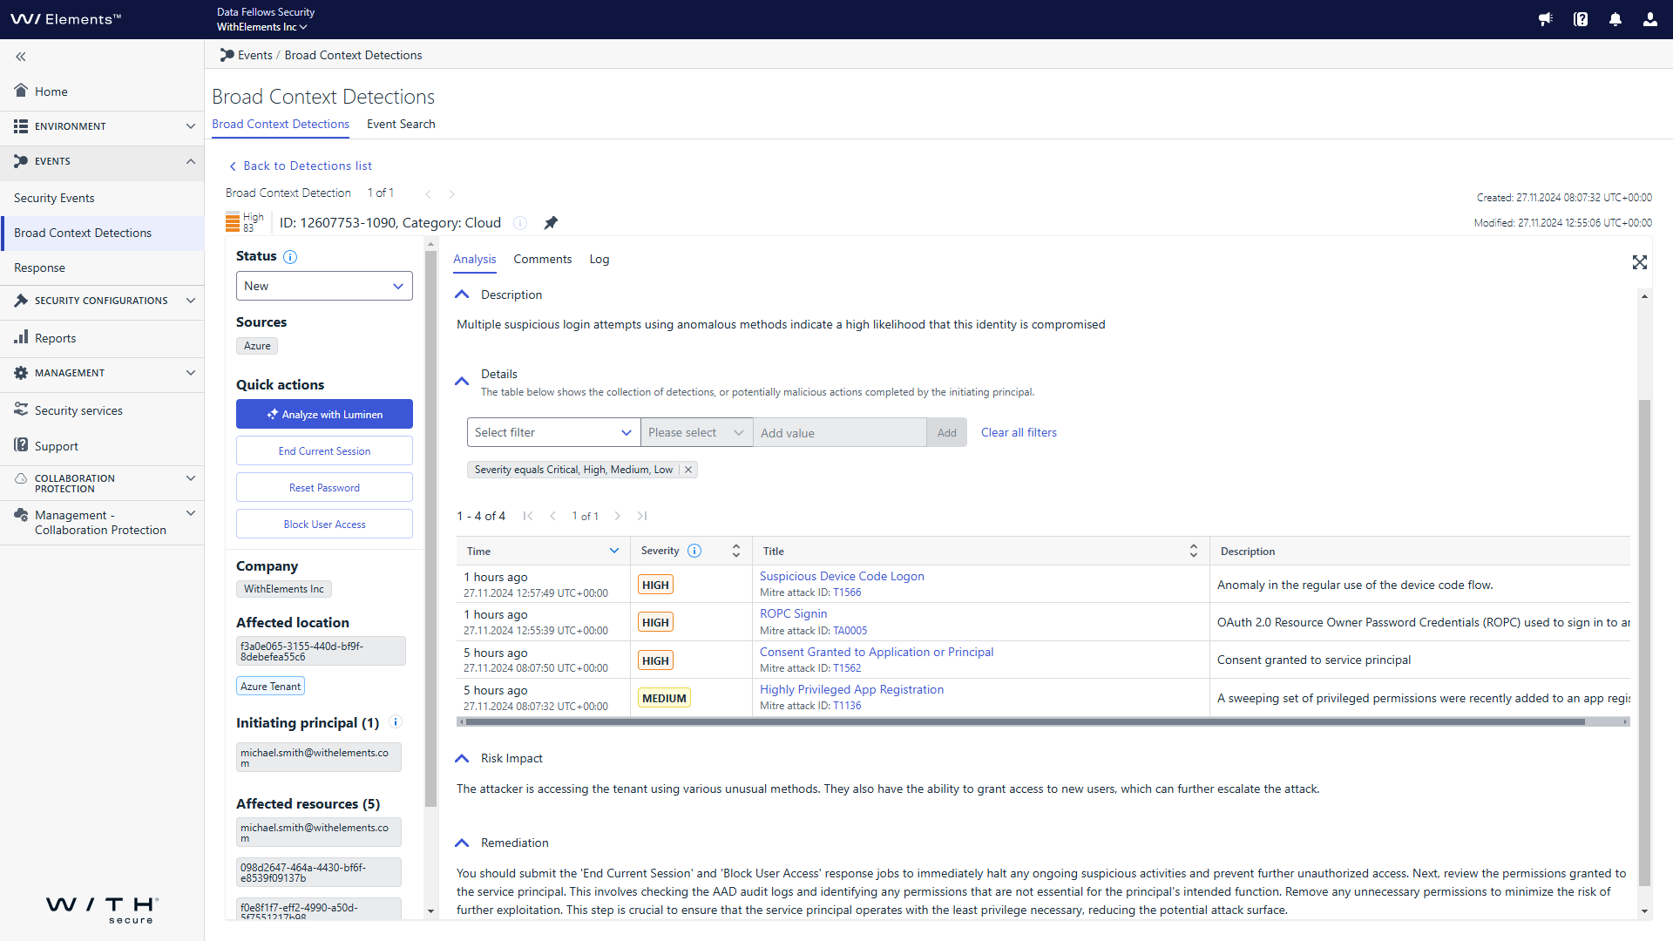1673x941 pixels.
Task: Open Mitre attack ID T1136 link
Action: click(x=847, y=706)
